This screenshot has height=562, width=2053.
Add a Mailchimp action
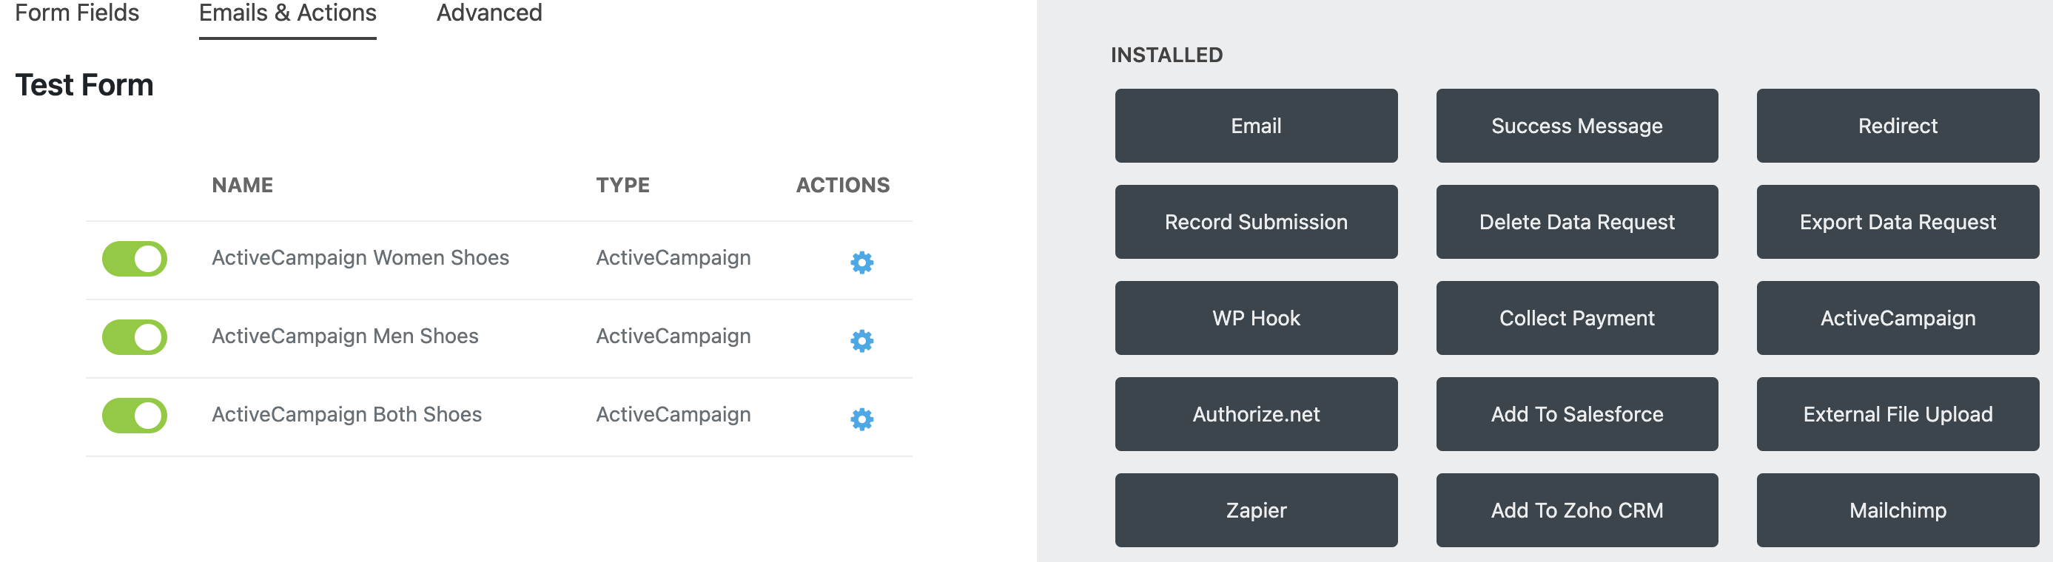(x=1897, y=510)
